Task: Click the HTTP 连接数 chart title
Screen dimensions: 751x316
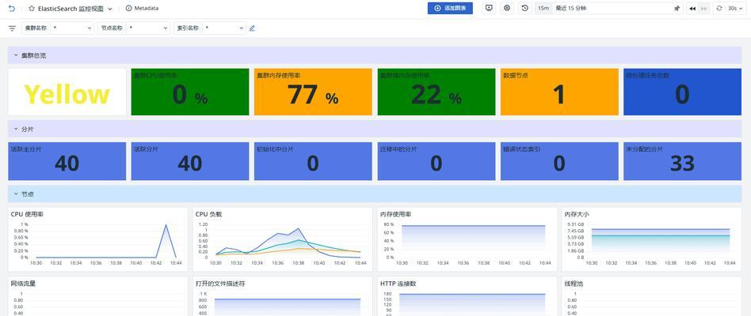Action: [x=398, y=284]
